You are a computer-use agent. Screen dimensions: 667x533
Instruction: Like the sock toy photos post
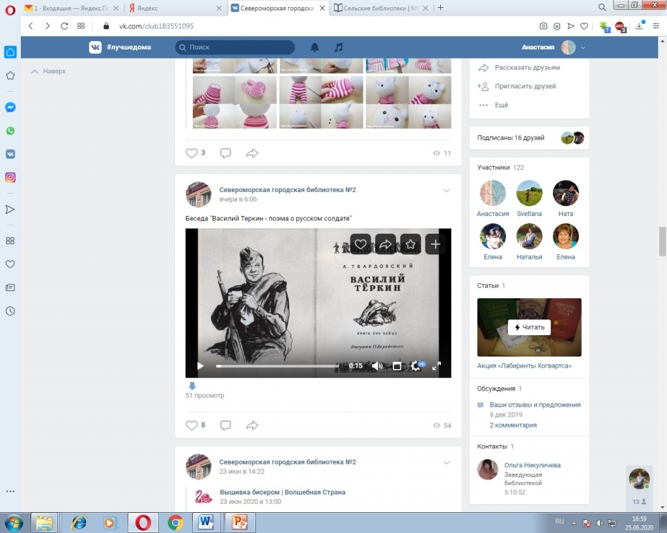(x=192, y=153)
